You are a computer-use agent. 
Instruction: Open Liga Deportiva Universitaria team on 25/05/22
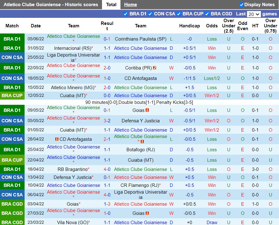click(x=73, y=57)
